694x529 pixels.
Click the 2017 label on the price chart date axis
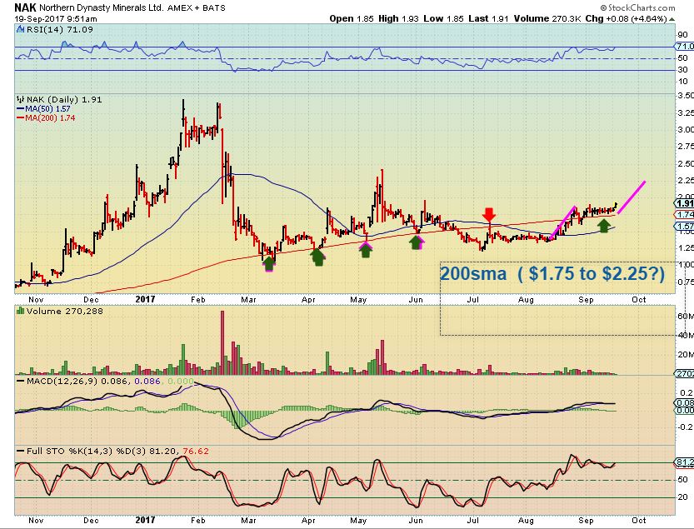pyautogui.click(x=145, y=300)
